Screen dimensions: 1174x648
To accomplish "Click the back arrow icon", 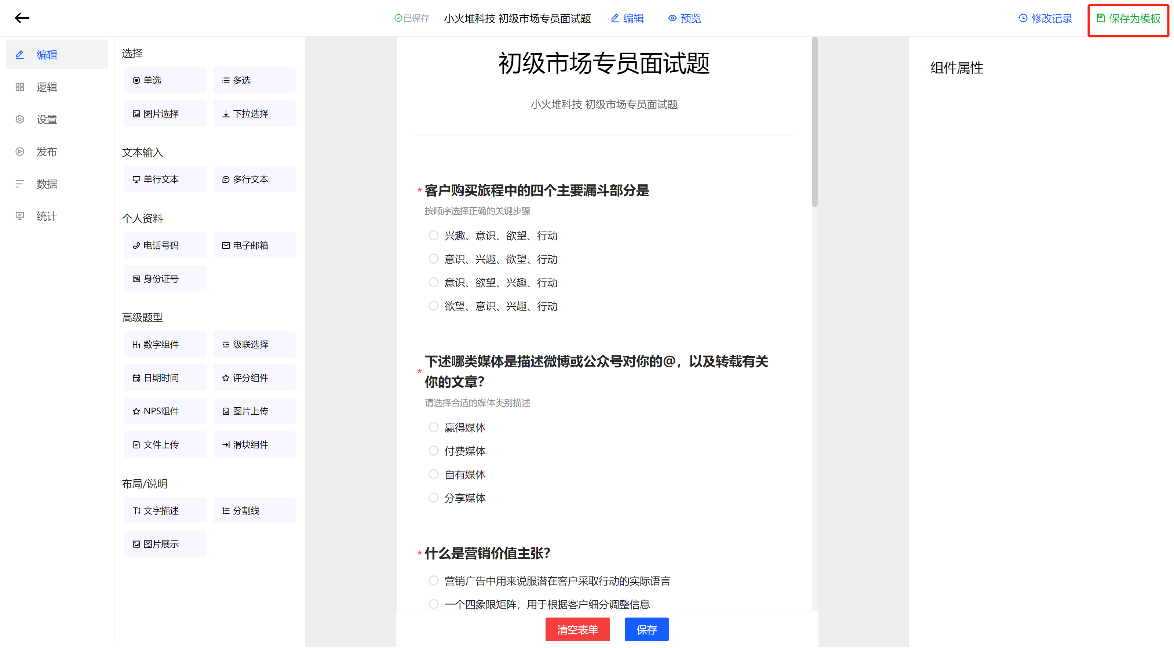I will [22, 18].
